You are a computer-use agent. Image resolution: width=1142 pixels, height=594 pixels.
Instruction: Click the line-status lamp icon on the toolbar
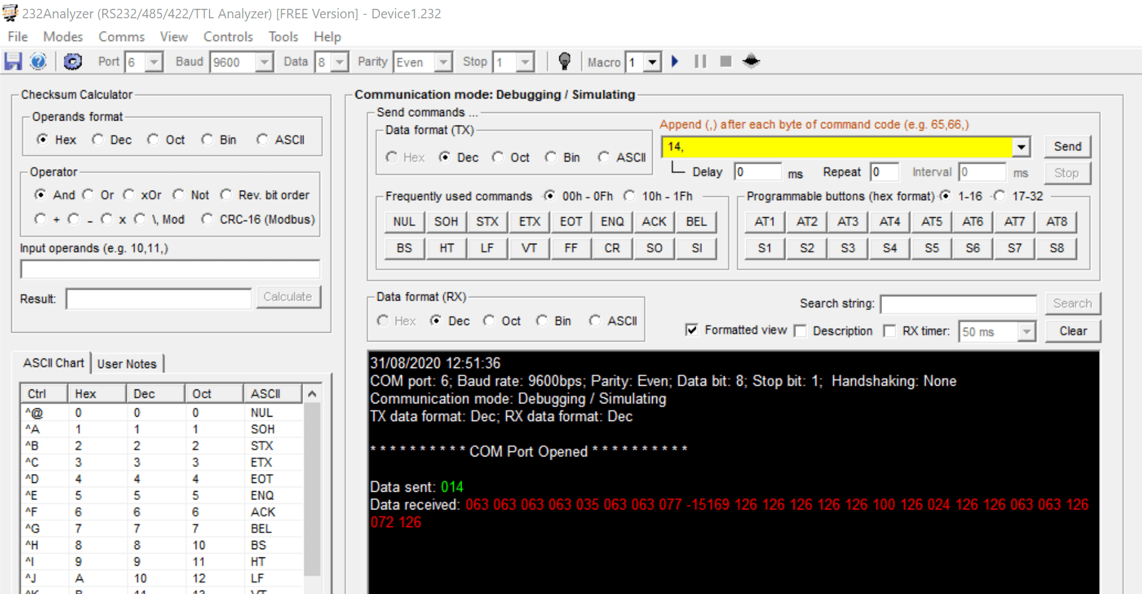click(x=565, y=61)
